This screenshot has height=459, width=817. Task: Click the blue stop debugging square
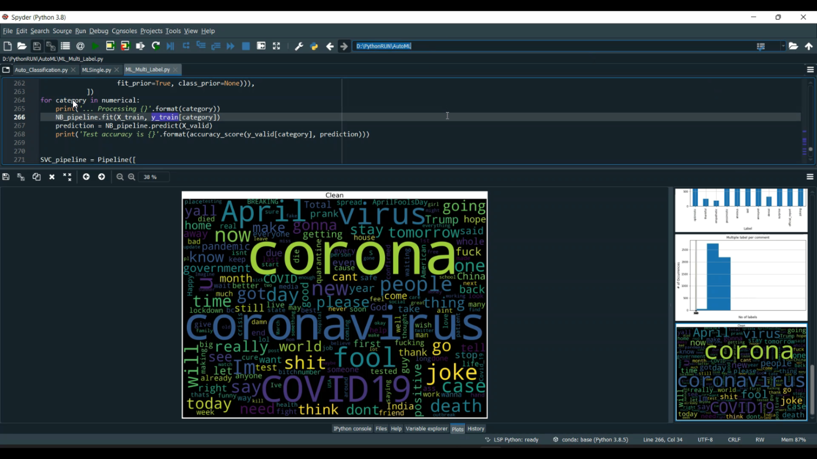coord(246,46)
